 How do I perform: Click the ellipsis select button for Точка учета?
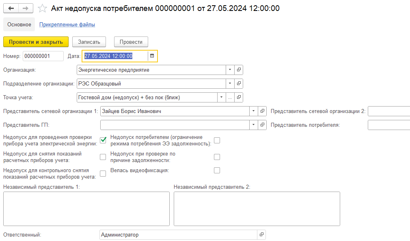[230, 97]
